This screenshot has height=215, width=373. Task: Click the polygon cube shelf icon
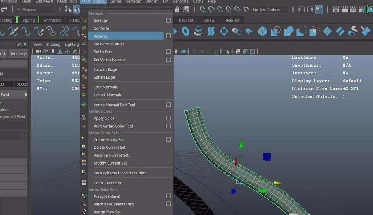tap(263, 31)
